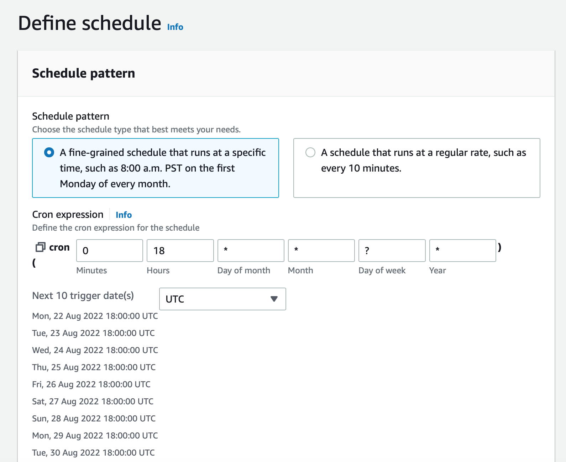The width and height of the screenshot is (566, 462).
Task: Click the Day of week input showing question mark
Action: 392,251
